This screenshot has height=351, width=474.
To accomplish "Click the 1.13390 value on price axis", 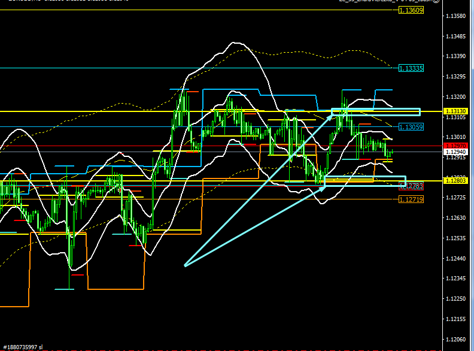I will (456, 56).
